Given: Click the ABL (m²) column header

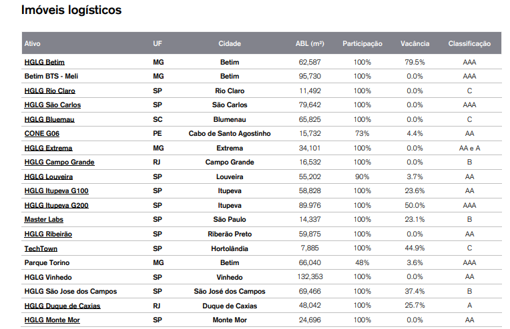Looking at the screenshot, I should click(x=309, y=44).
